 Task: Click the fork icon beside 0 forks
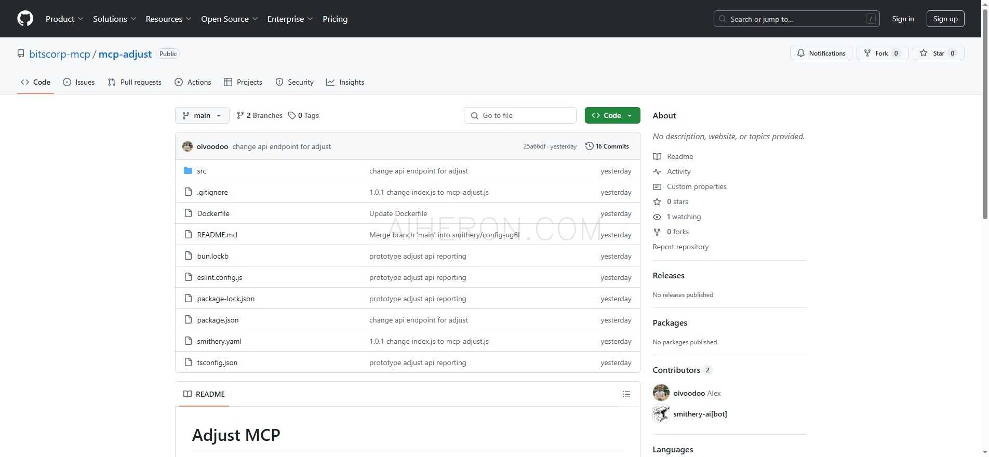(x=657, y=232)
